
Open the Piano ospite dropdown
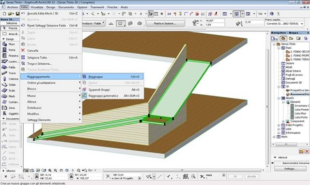point(284,24)
